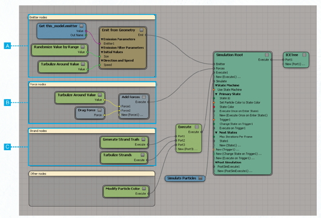Select the Other nodes group header
Screen dimensions: 321x218
(92, 174)
